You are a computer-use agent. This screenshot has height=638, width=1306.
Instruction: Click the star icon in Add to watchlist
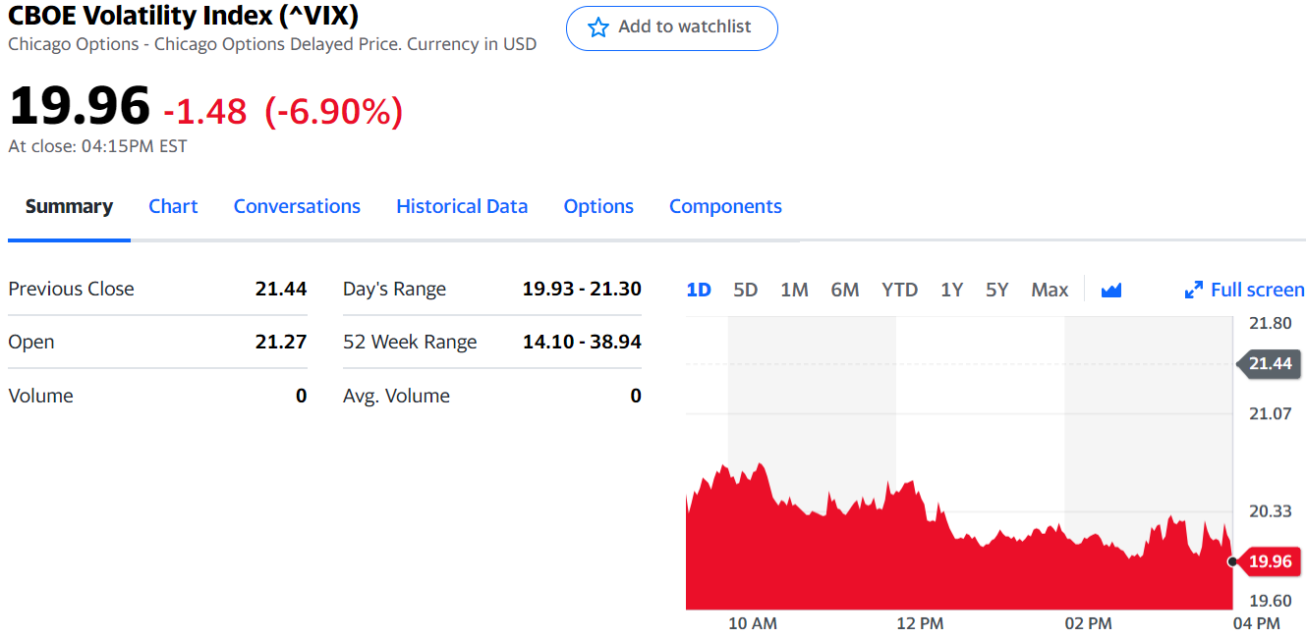point(598,27)
